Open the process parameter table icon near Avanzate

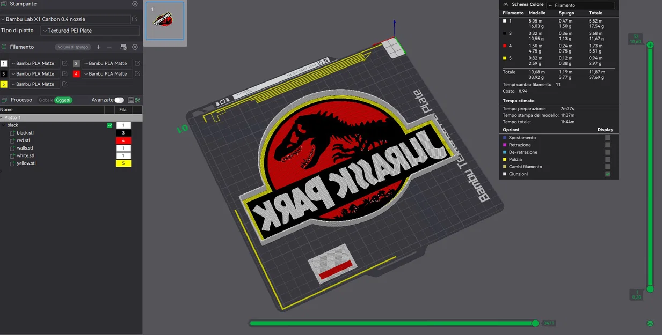[x=131, y=100]
